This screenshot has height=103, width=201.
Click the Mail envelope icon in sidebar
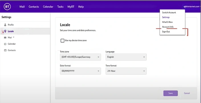tap(5, 38)
